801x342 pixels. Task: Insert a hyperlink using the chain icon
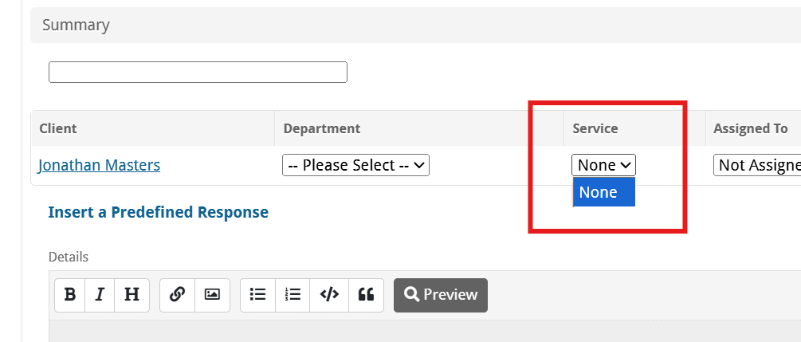pyautogui.click(x=177, y=295)
